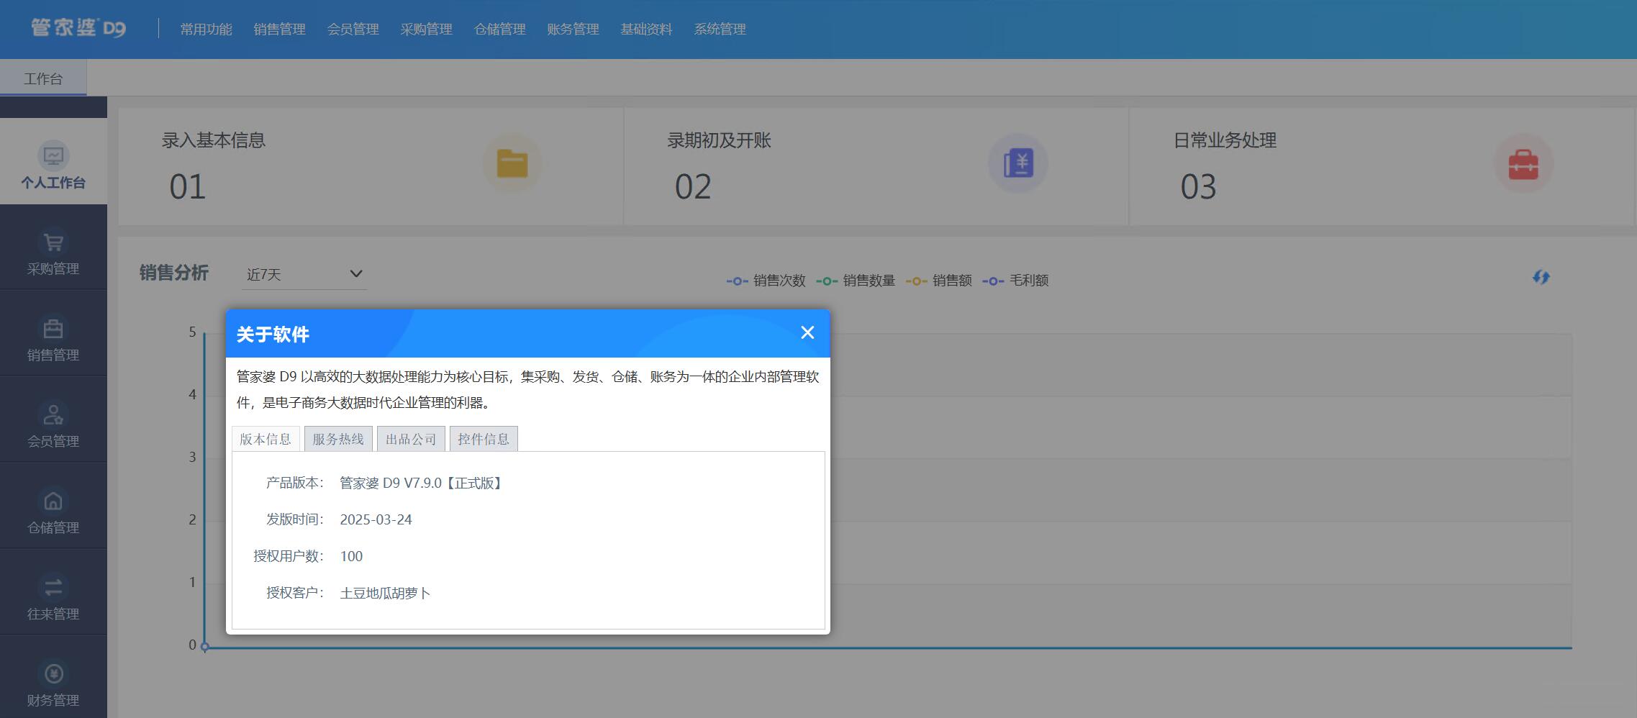Toggle the 销售数量 legend series

[856, 281]
